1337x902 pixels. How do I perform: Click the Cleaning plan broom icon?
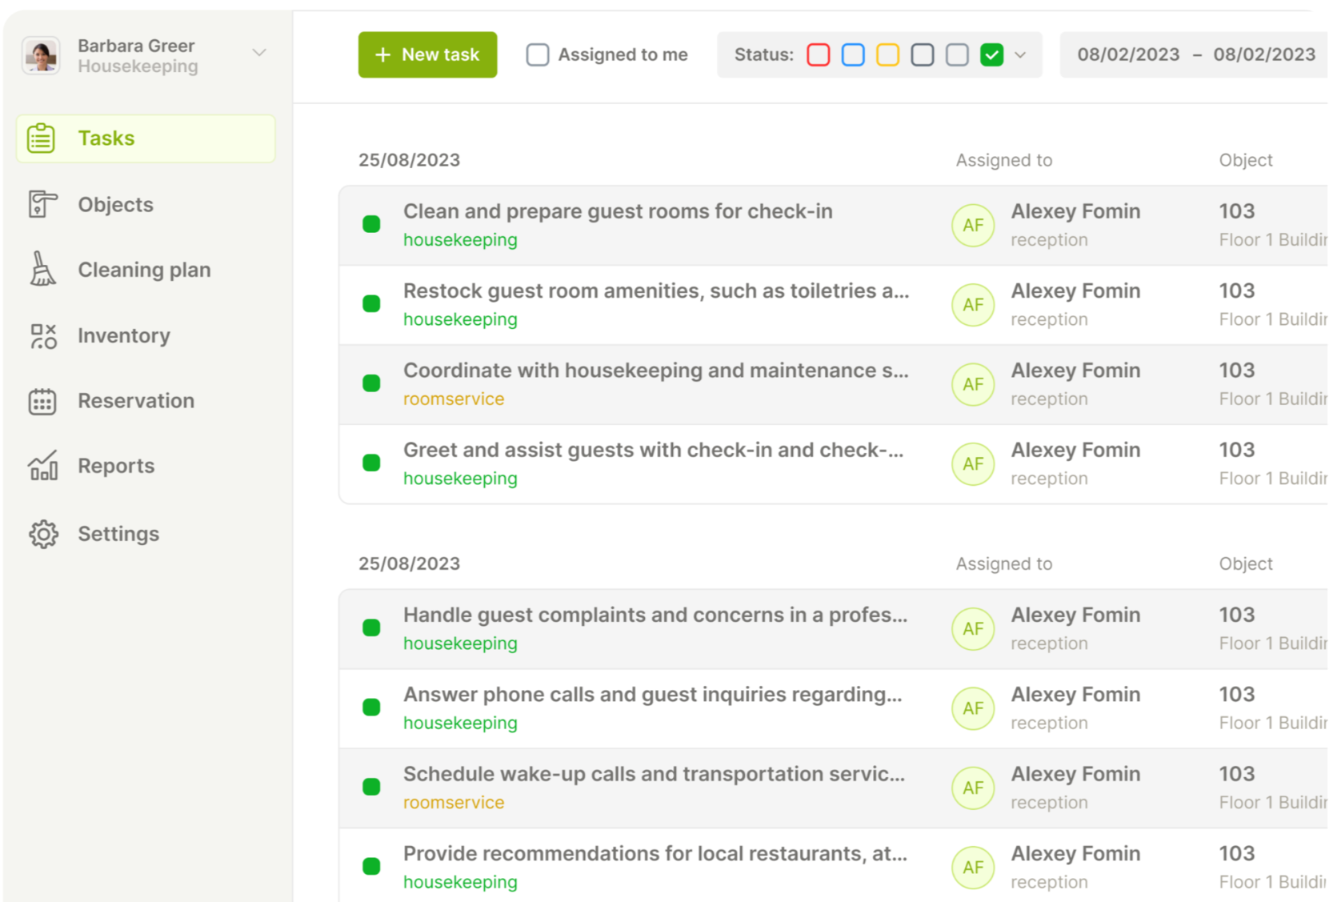coord(42,270)
